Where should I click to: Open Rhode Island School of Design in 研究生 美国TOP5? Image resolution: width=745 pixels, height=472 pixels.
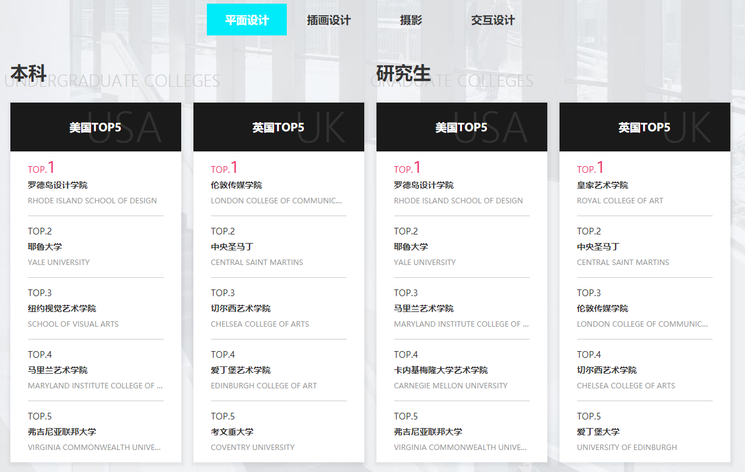pos(458,201)
